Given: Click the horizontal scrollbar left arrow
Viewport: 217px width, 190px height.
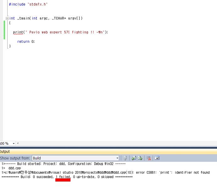Looking at the screenshot, I should point(18,143).
